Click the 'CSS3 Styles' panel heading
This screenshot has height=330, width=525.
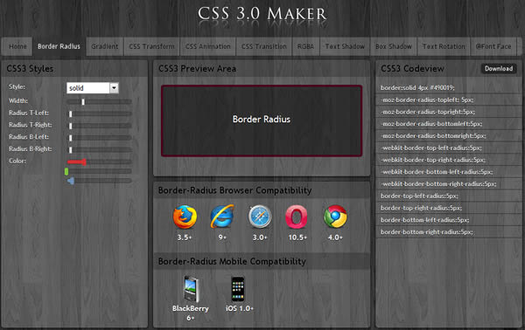click(30, 68)
